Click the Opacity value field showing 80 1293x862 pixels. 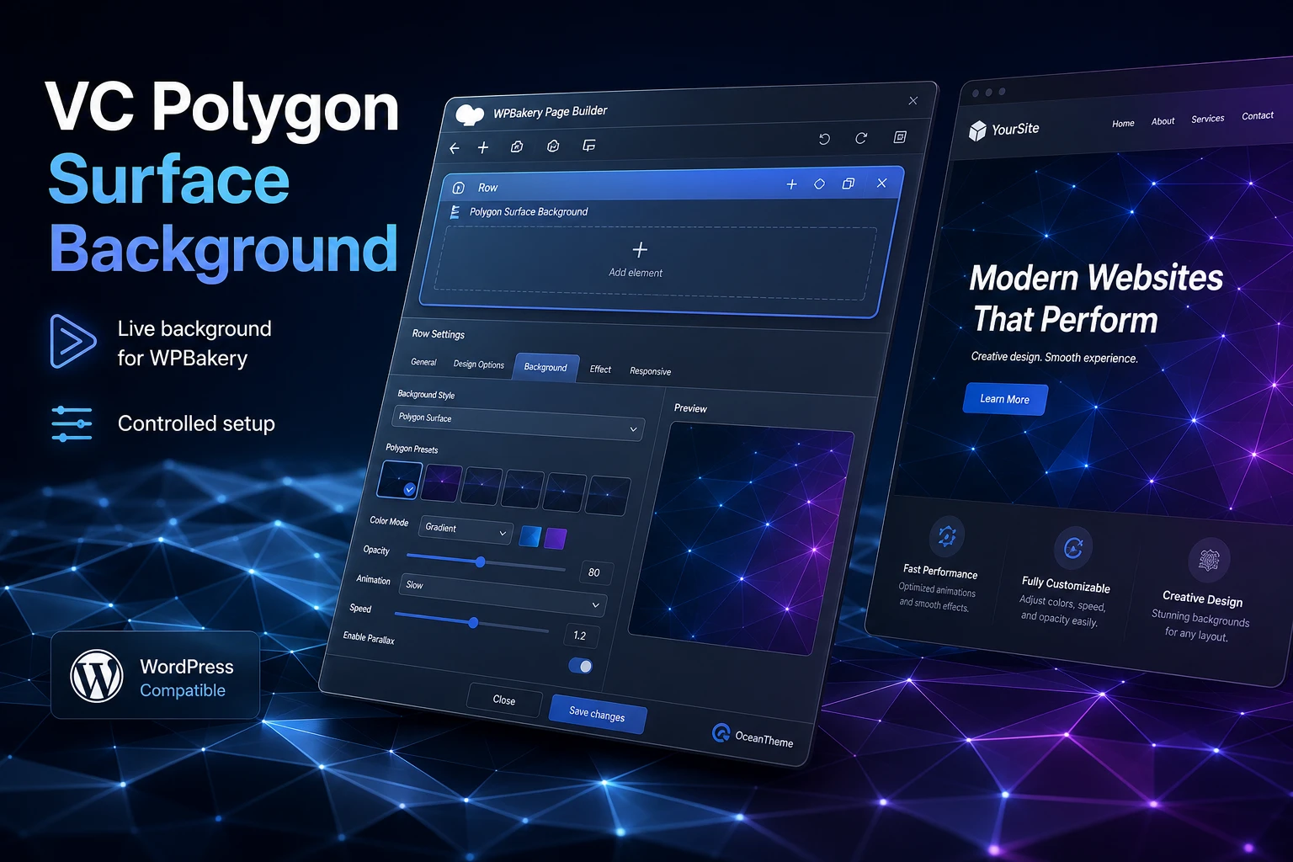pos(595,572)
